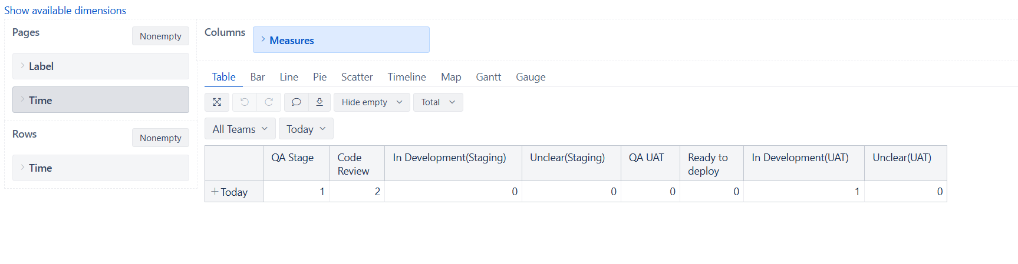The image size is (1018, 264).
Task: Expand the Today row plus icon
Action: pos(215,192)
